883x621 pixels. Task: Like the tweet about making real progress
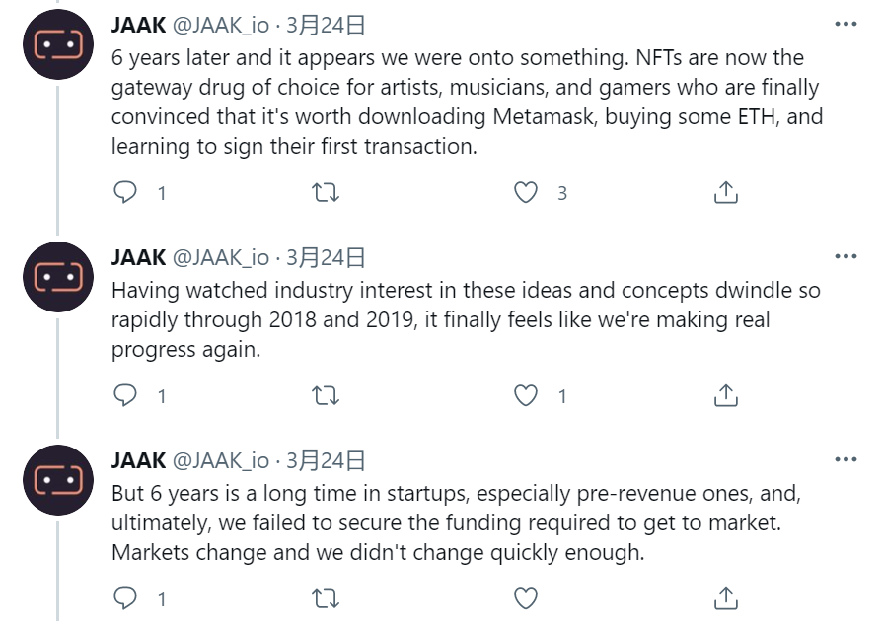click(x=527, y=395)
